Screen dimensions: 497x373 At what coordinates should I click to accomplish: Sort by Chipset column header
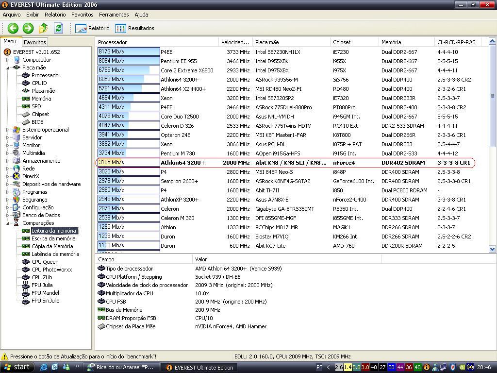(354, 42)
